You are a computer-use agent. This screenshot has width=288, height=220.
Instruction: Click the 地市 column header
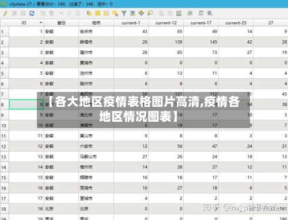tap(96, 23)
